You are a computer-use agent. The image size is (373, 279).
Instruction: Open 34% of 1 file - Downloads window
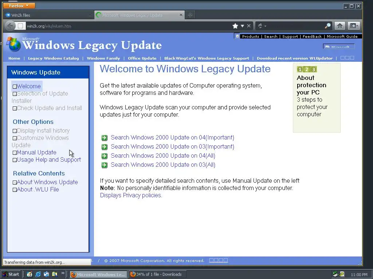pyautogui.click(x=157, y=274)
